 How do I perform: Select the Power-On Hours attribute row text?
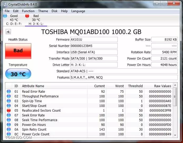tap(34, 125)
